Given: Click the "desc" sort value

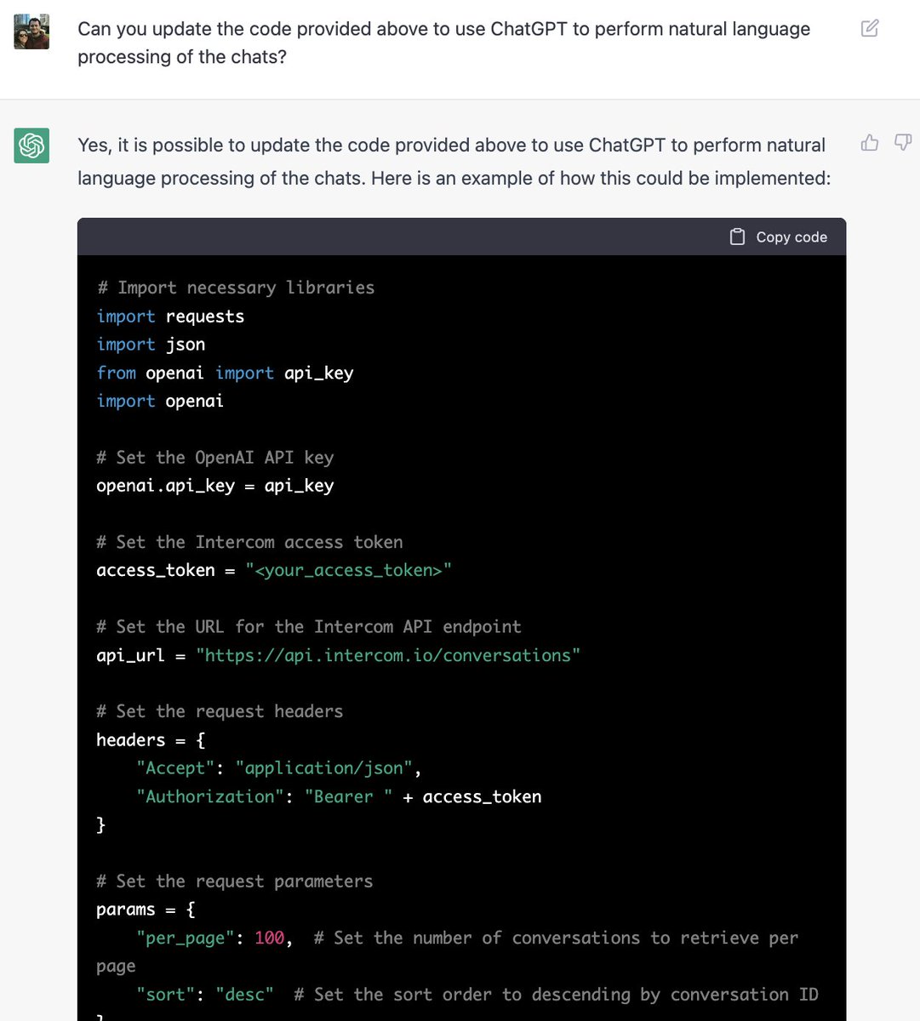Looking at the screenshot, I should pos(244,995).
